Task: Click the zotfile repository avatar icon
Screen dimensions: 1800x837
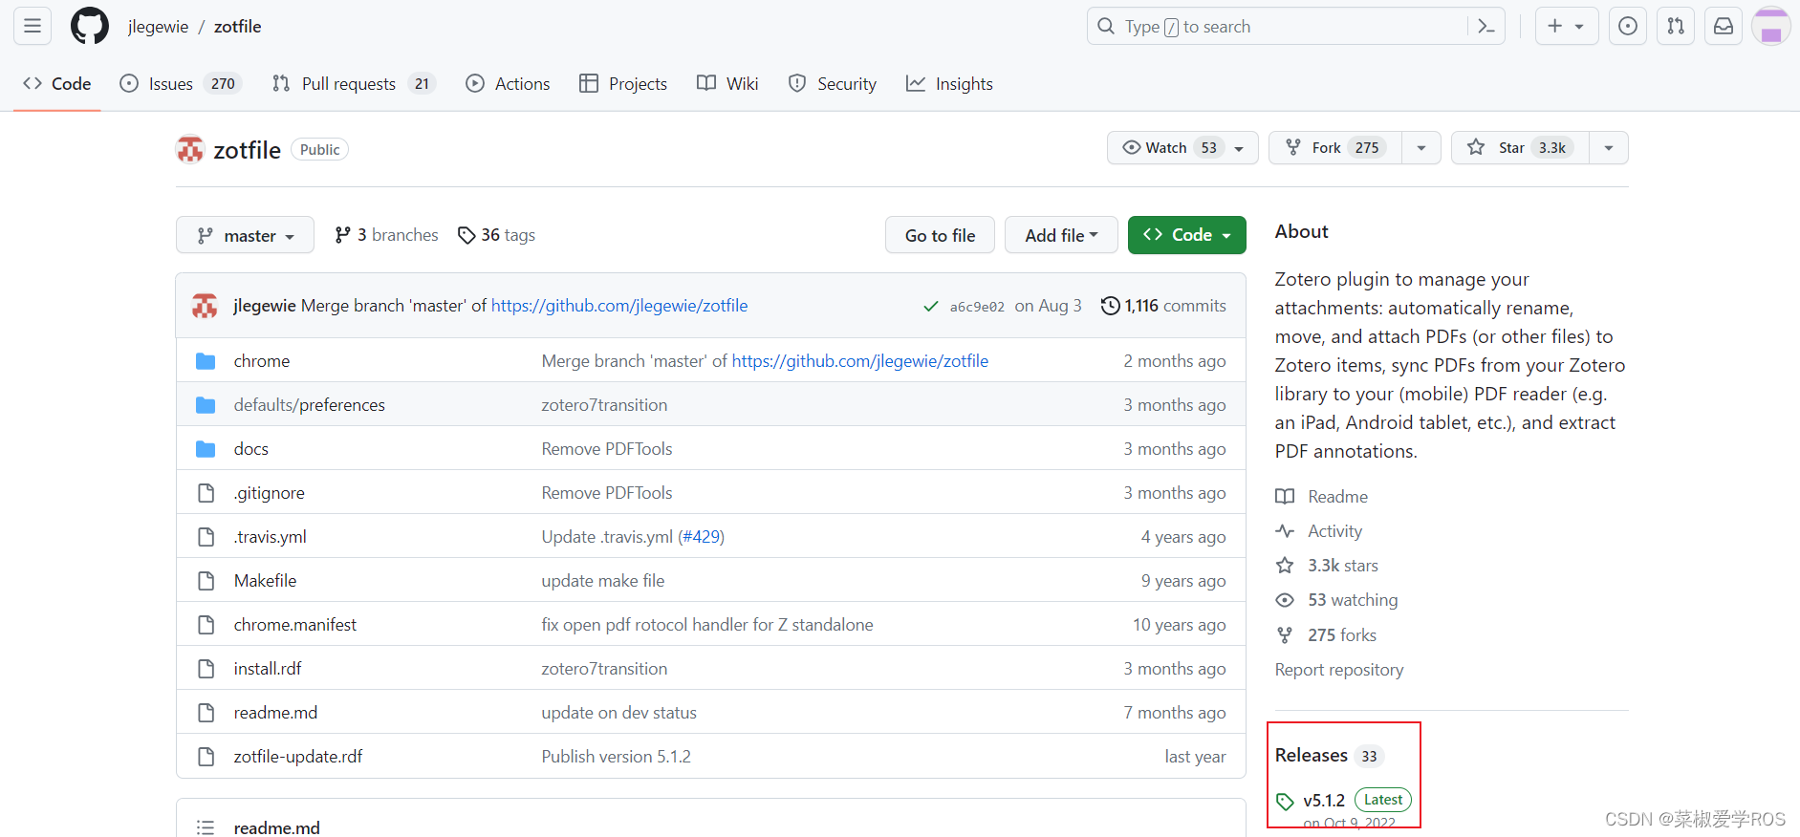Action: (x=190, y=149)
